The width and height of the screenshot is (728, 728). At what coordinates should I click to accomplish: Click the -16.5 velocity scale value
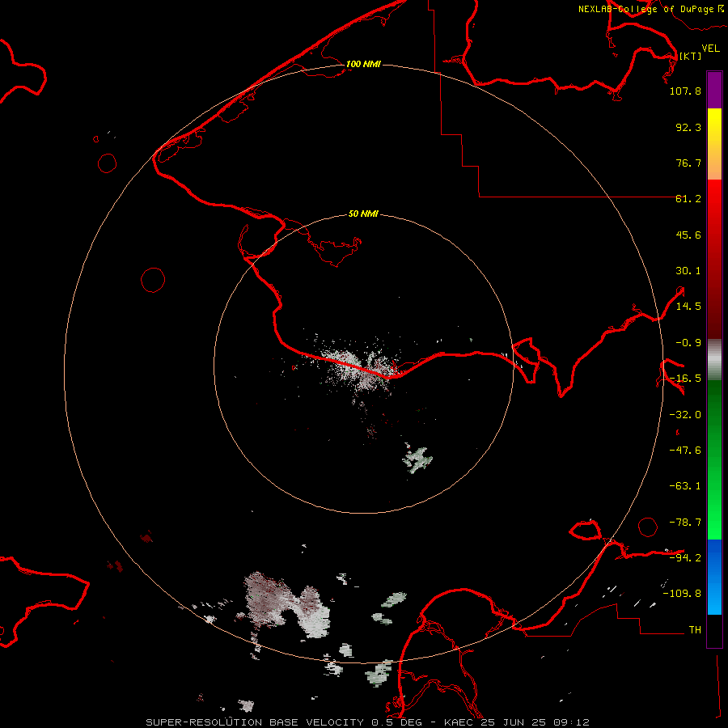pos(685,379)
